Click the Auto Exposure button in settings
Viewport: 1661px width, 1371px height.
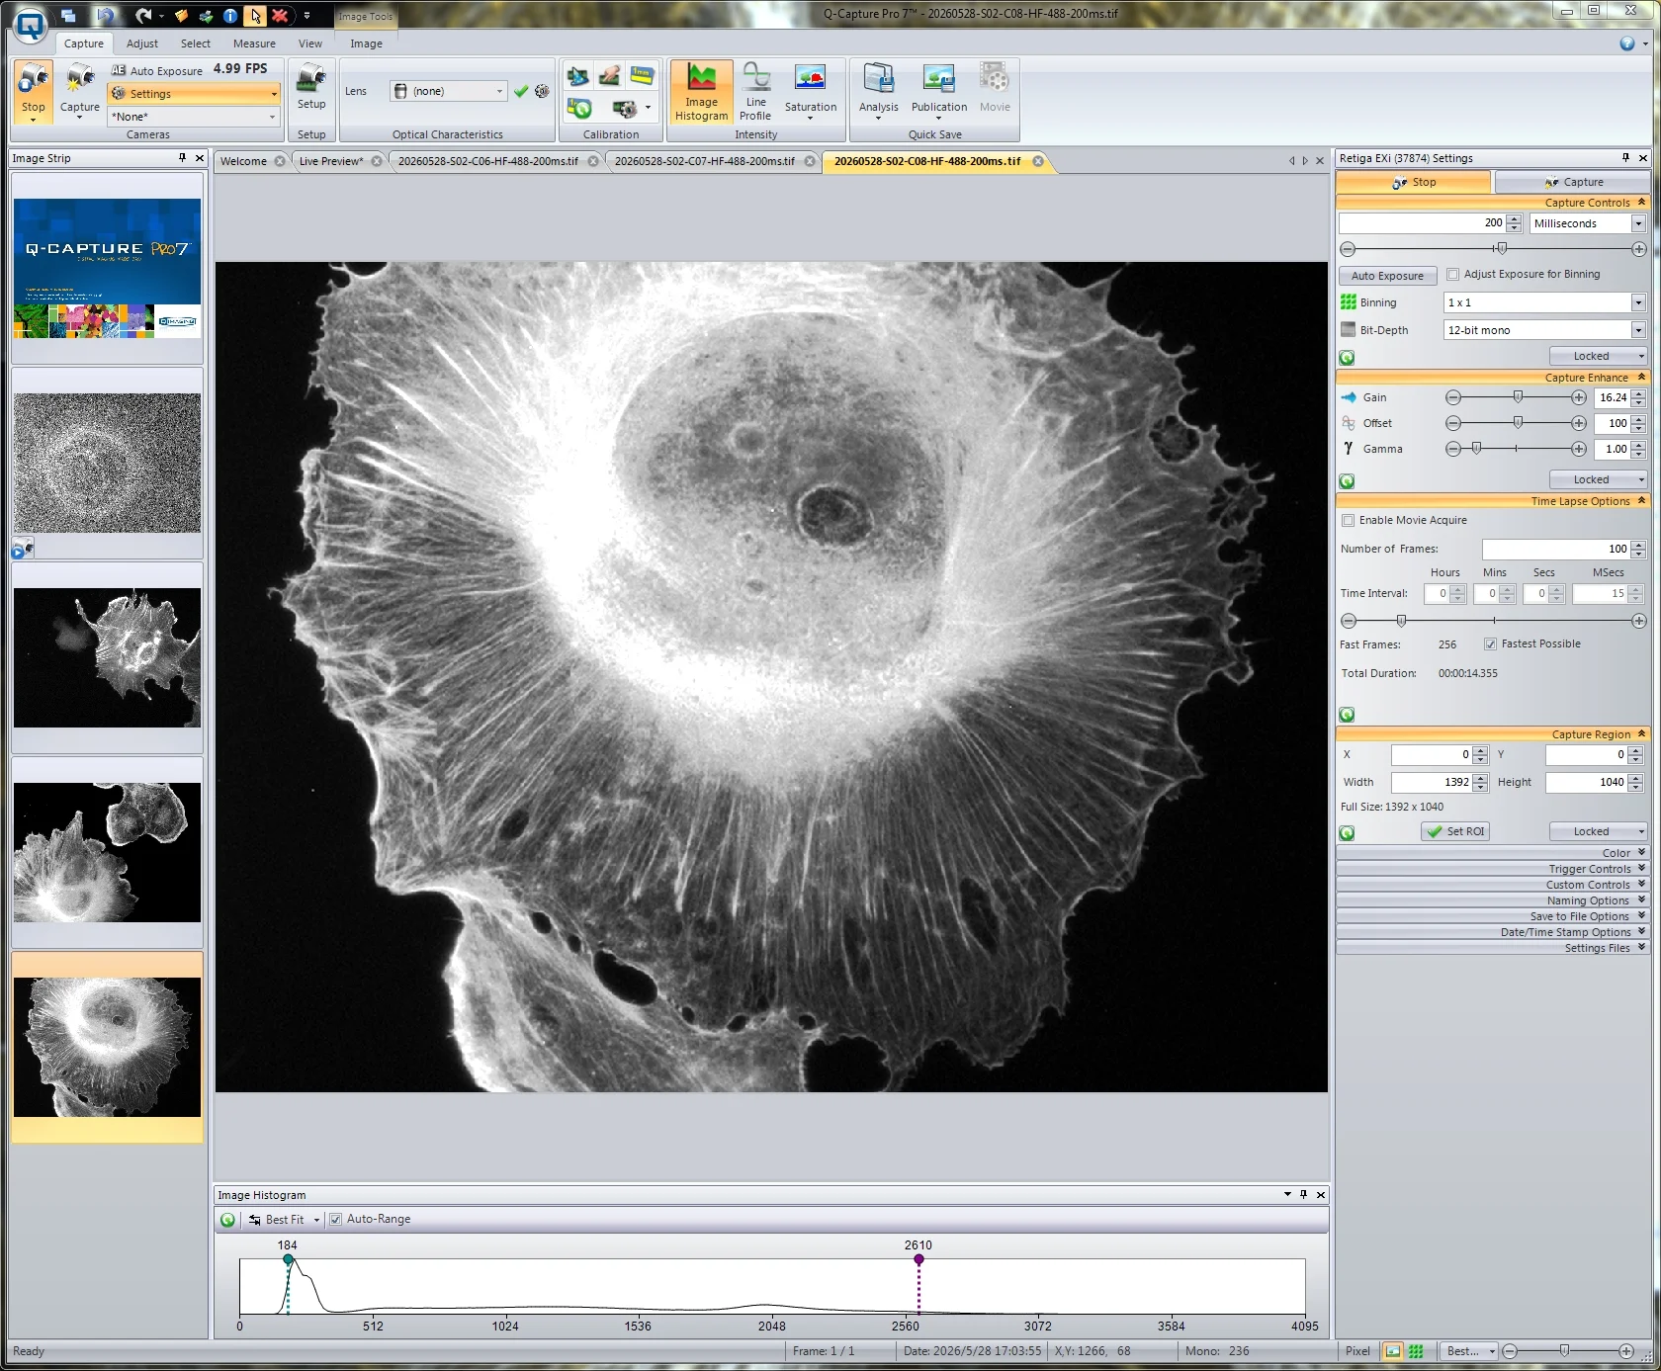click(1387, 276)
